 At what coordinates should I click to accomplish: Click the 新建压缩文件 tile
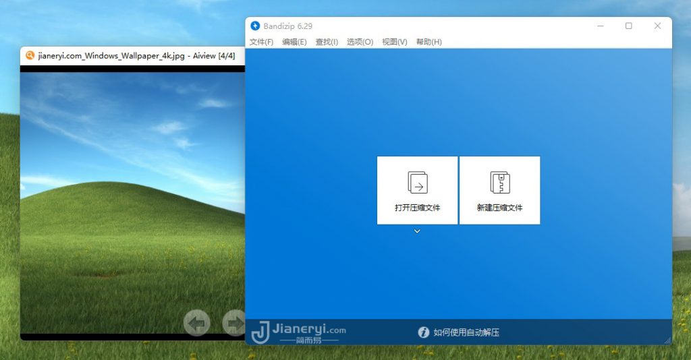500,190
